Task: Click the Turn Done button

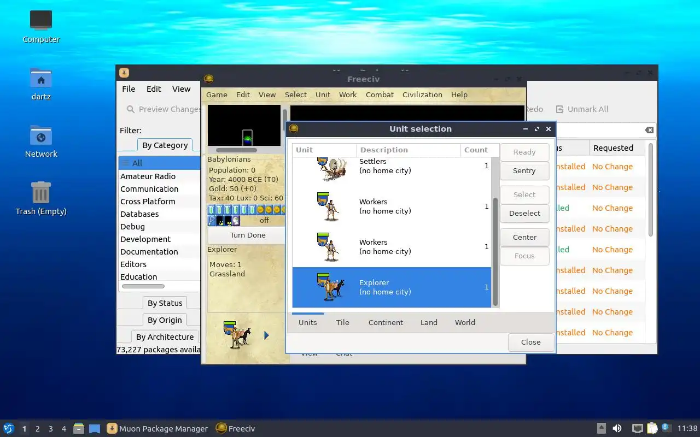Action: pos(248,235)
